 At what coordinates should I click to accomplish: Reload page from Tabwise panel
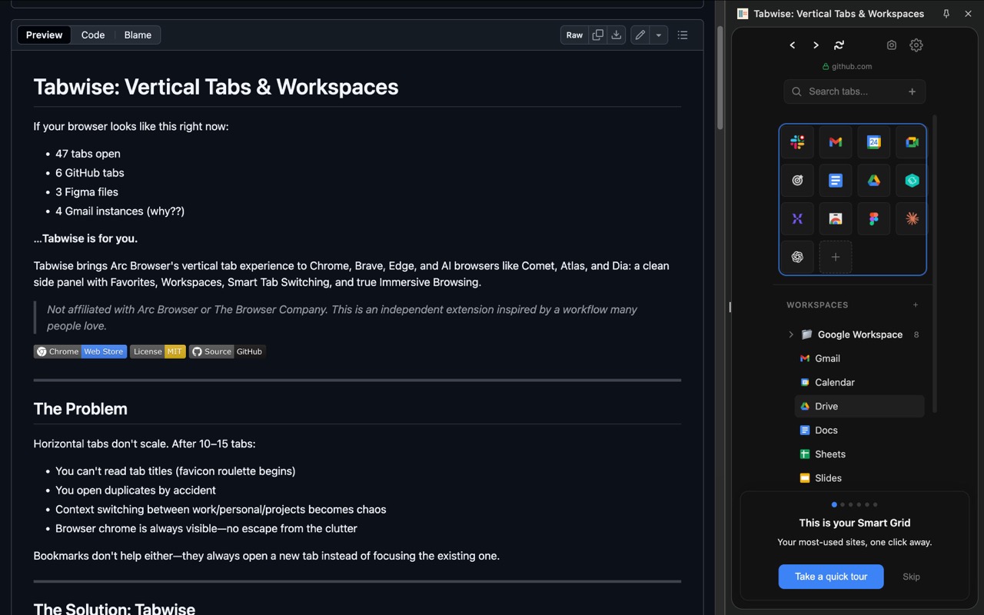pos(839,45)
